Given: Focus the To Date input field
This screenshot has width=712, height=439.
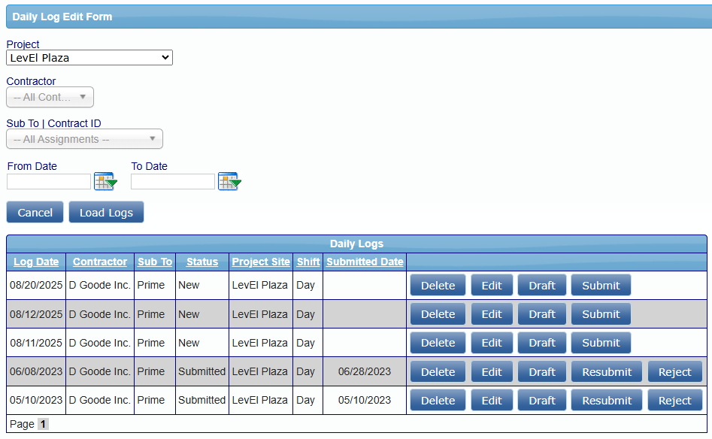Looking at the screenshot, I should click(x=173, y=182).
